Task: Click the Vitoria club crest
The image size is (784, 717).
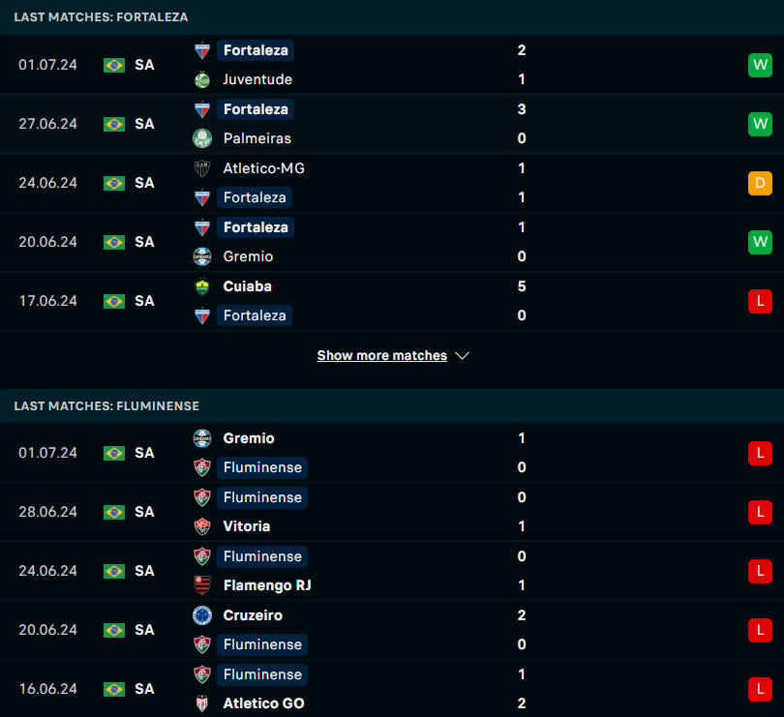Action: [202, 526]
